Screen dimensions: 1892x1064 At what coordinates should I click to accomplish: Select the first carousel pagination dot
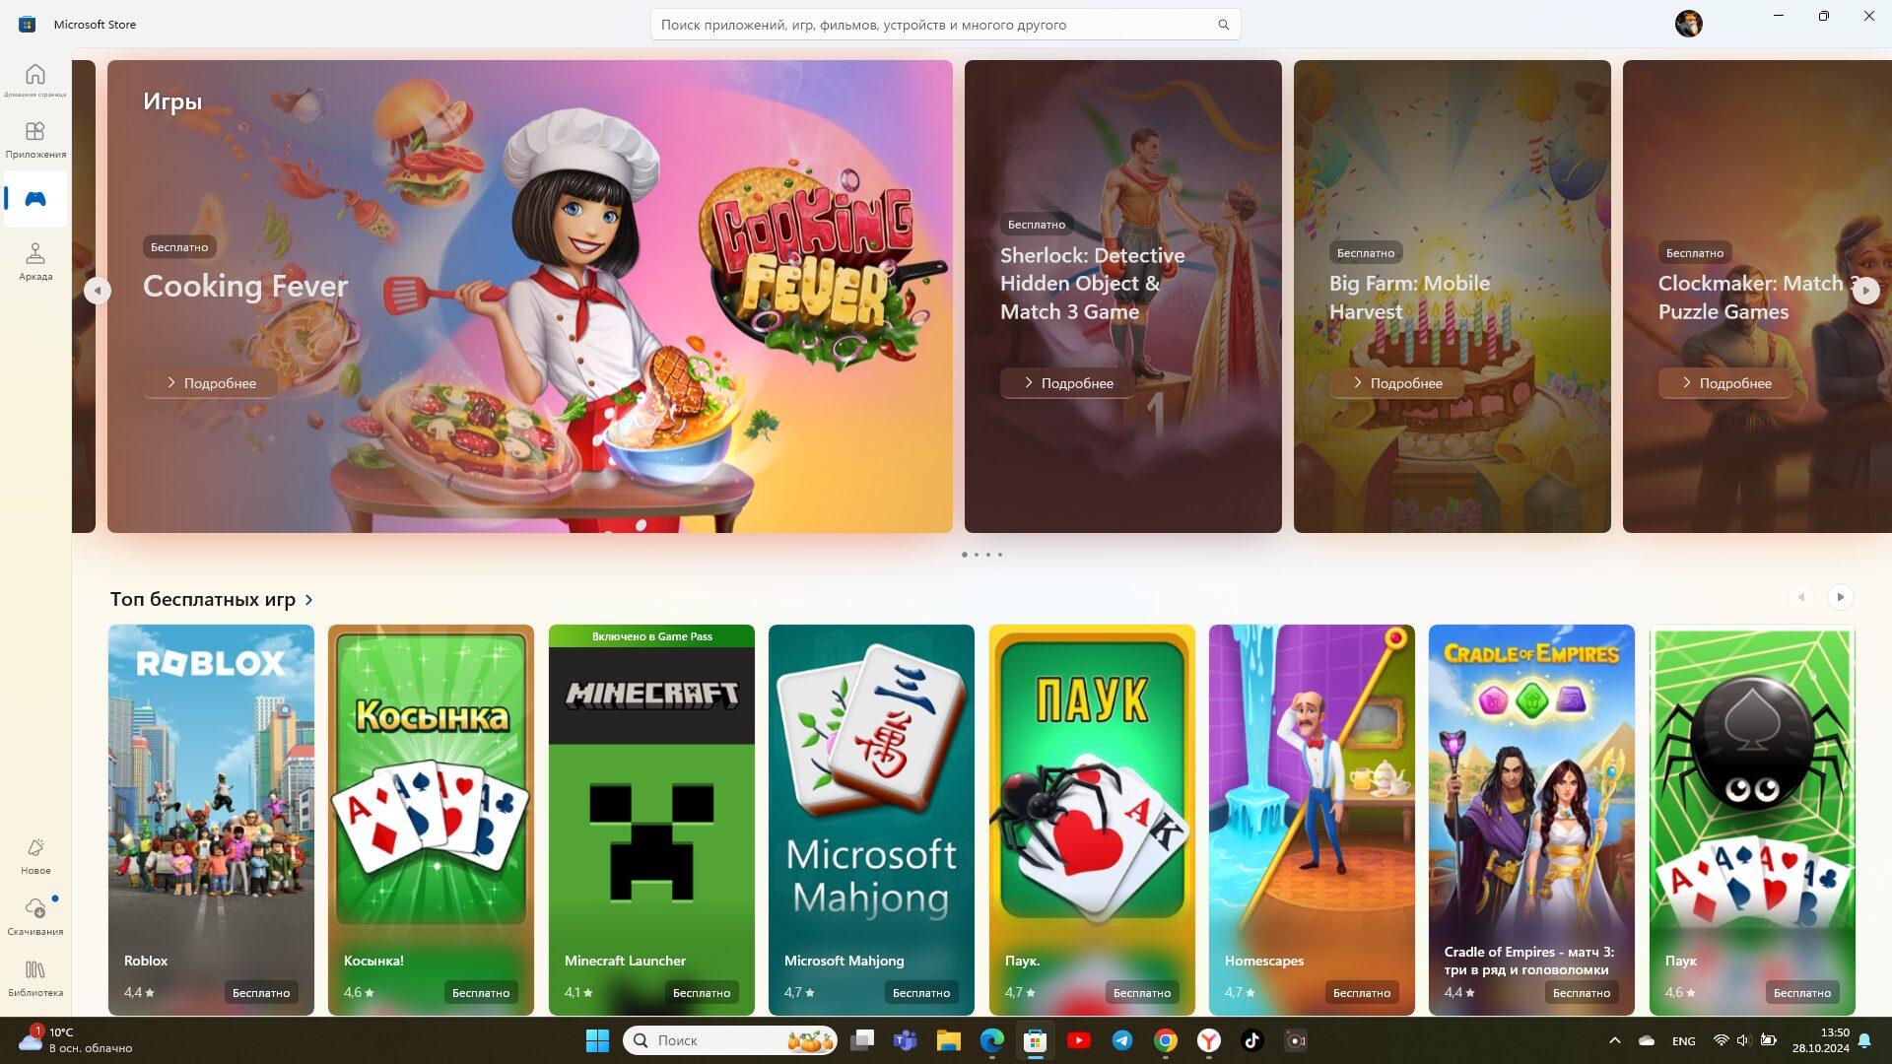coord(964,554)
